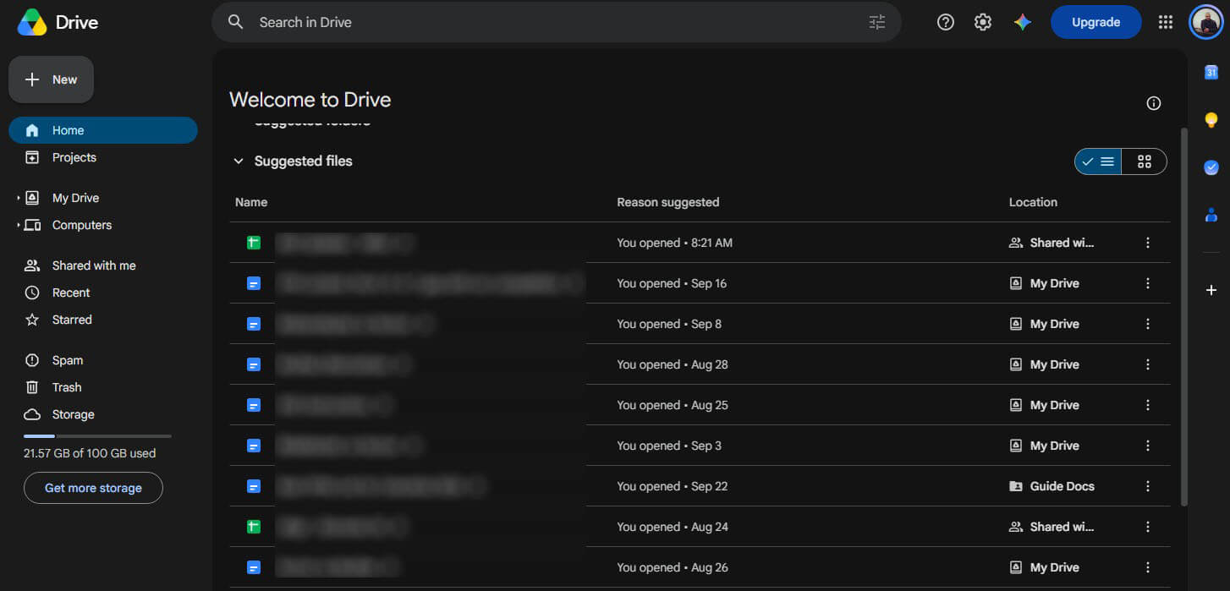Click 'You opened • Sep 22' text
The width and height of the screenshot is (1230, 591).
pos(673,486)
